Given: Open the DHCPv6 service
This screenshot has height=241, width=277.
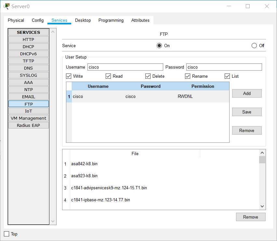Looking at the screenshot, I should click(x=28, y=54).
